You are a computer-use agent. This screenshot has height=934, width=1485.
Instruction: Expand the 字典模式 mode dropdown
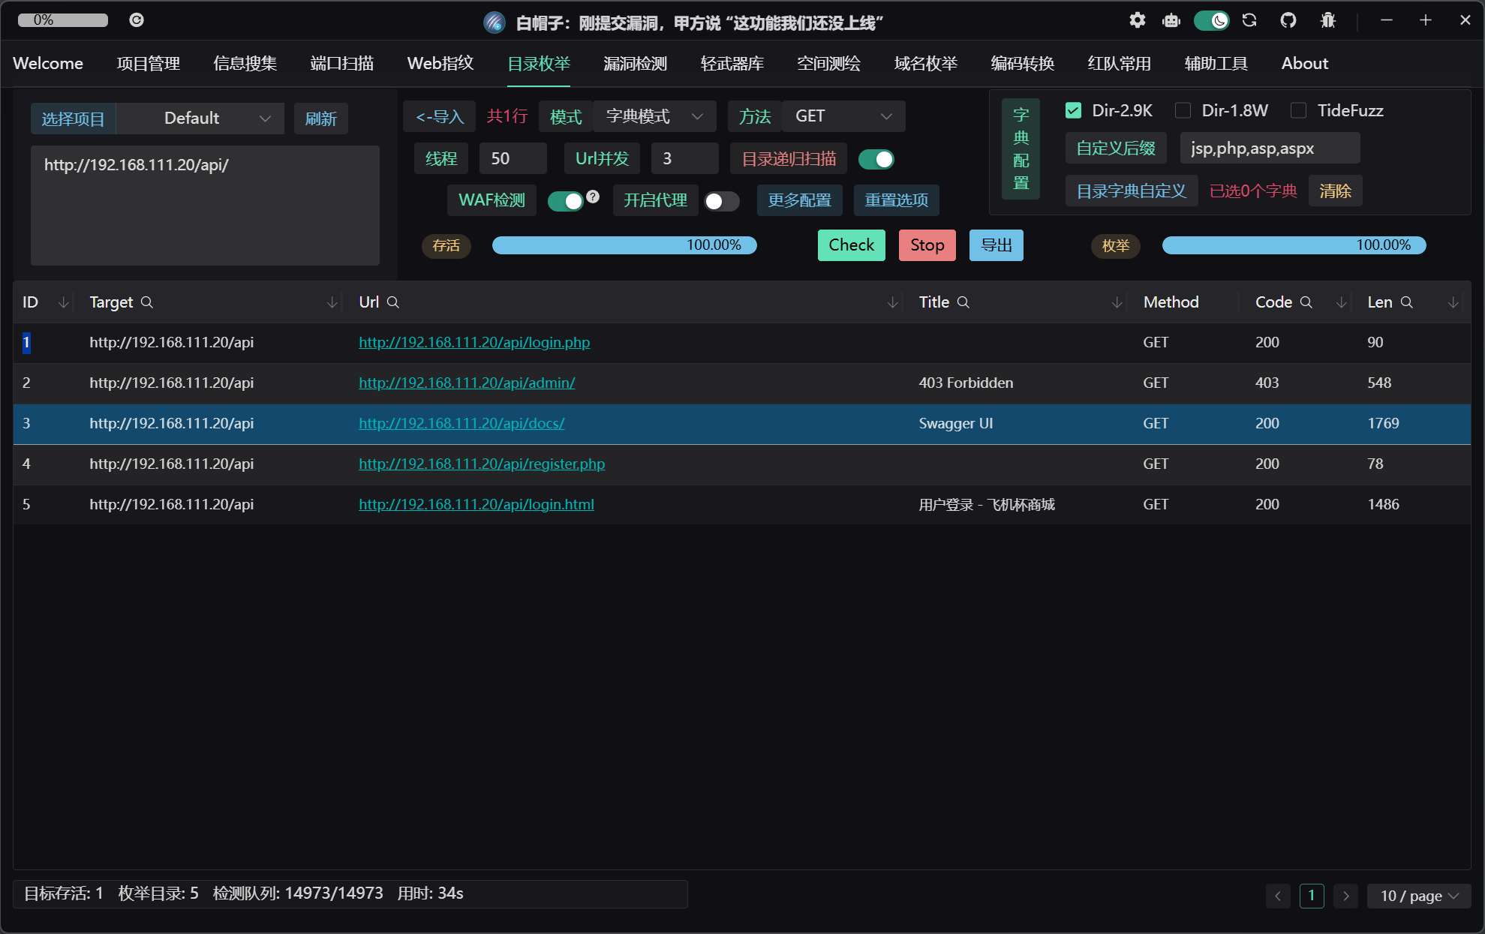click(x=654, y=116)
